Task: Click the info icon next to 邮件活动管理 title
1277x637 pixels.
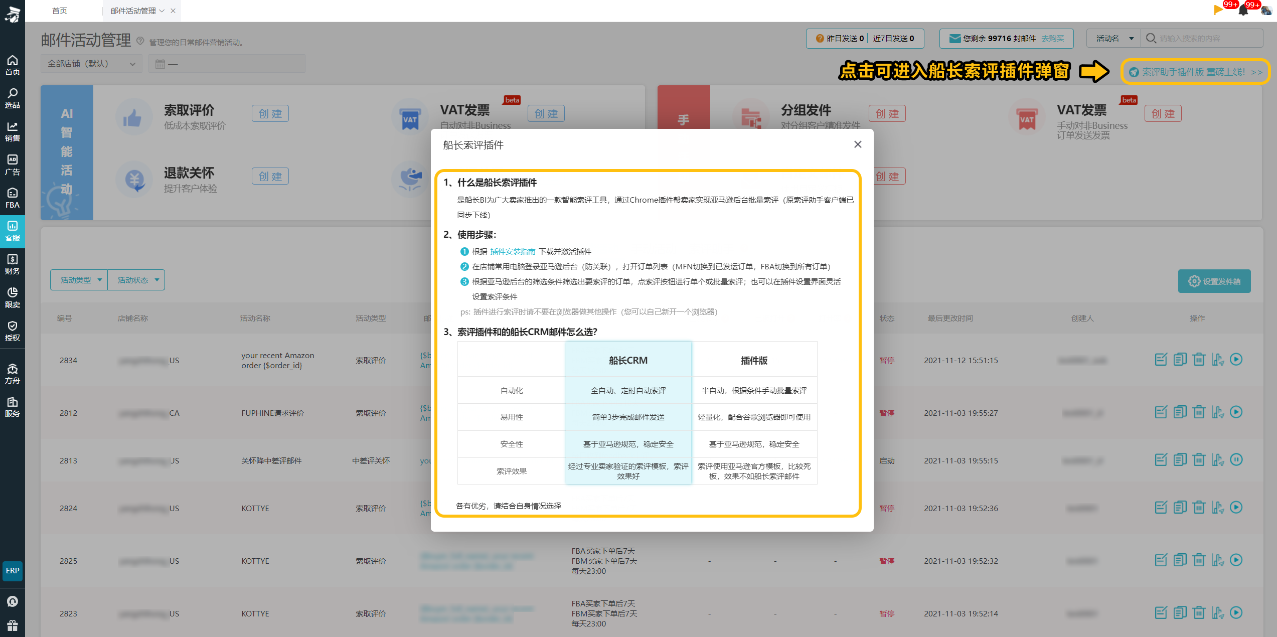Action: click(140, 41)
